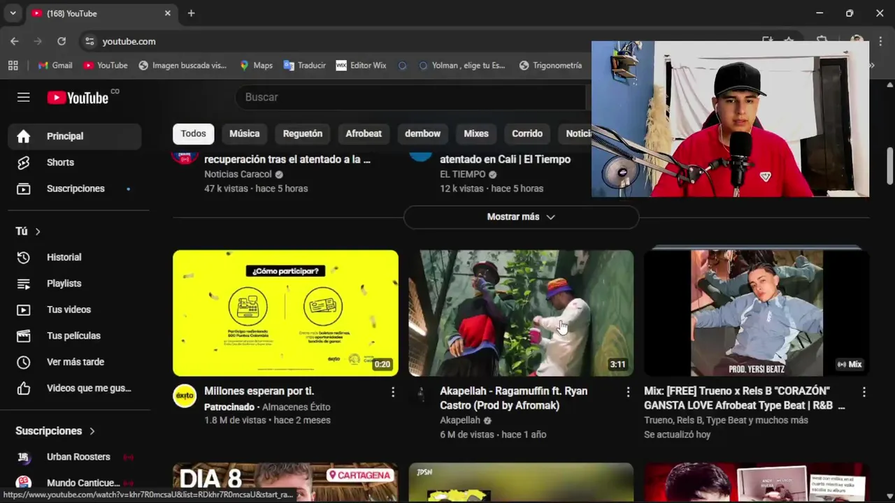Open the YouTube hamburger guide menu
This screenshot has width=895, height=503.
pyautogui.click(x=24, y=97)
